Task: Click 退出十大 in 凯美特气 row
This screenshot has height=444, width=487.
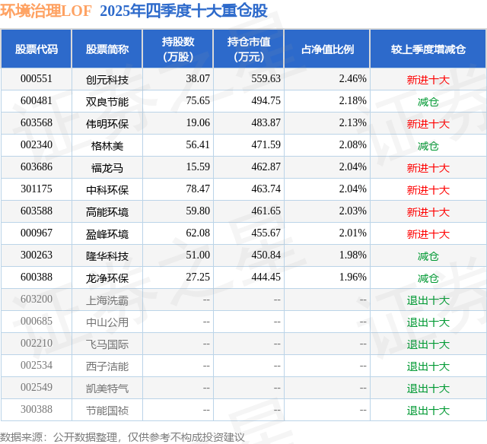Action: tap(428, 388)
